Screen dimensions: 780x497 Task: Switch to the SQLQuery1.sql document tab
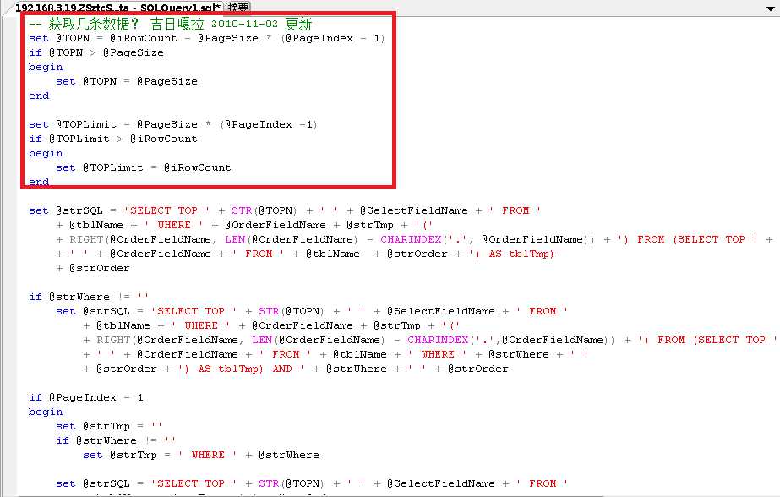click(x=118, y=7)
